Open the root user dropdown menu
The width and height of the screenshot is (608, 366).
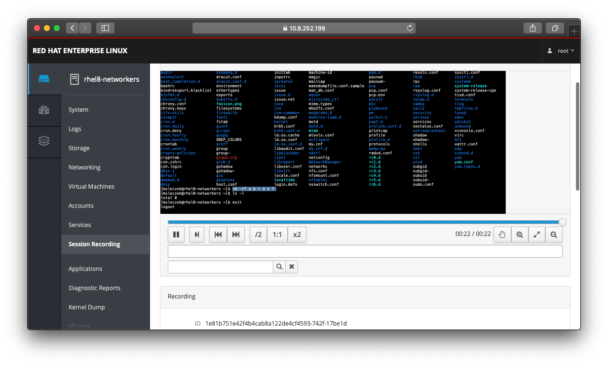(562, 51)
